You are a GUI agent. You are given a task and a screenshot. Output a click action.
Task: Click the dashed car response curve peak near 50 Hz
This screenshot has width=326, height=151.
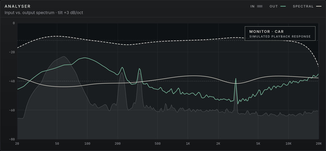(57, 36)
